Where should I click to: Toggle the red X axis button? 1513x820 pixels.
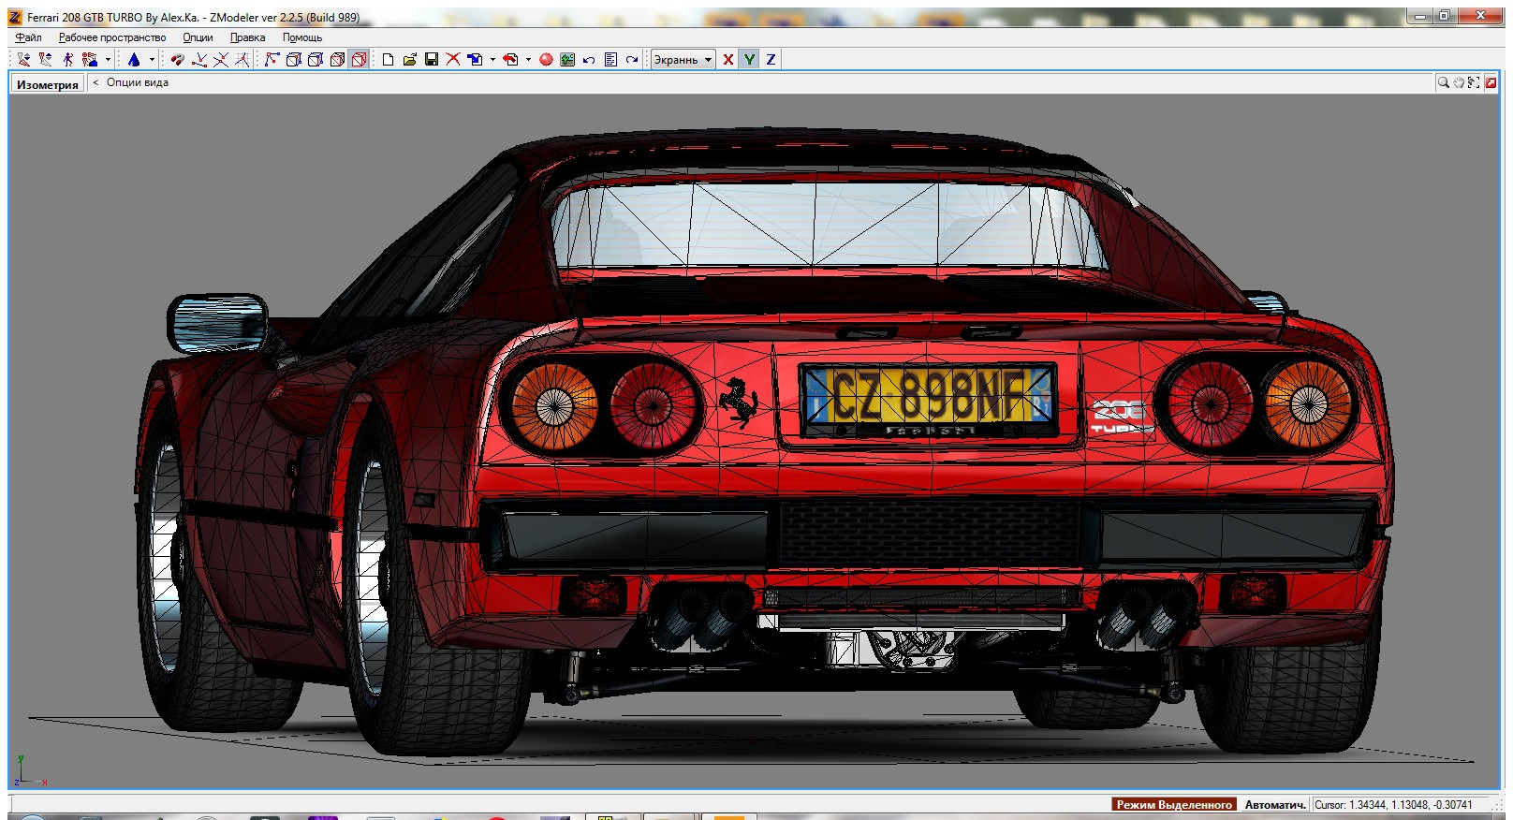728,59
